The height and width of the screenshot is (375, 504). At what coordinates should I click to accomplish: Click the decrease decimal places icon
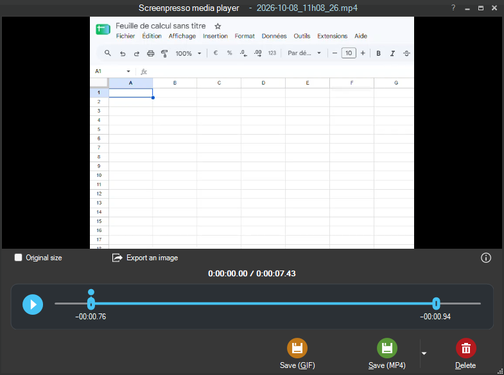click(x=243, y=53)
